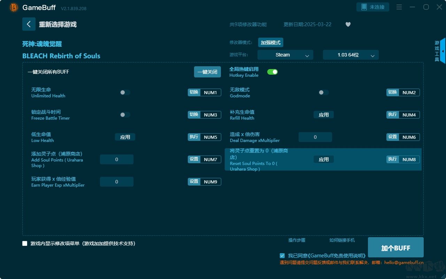446x279 pixels.
Task: Open the 操作步骤 link
Action: pyautogui.click(x=297, y=240)
